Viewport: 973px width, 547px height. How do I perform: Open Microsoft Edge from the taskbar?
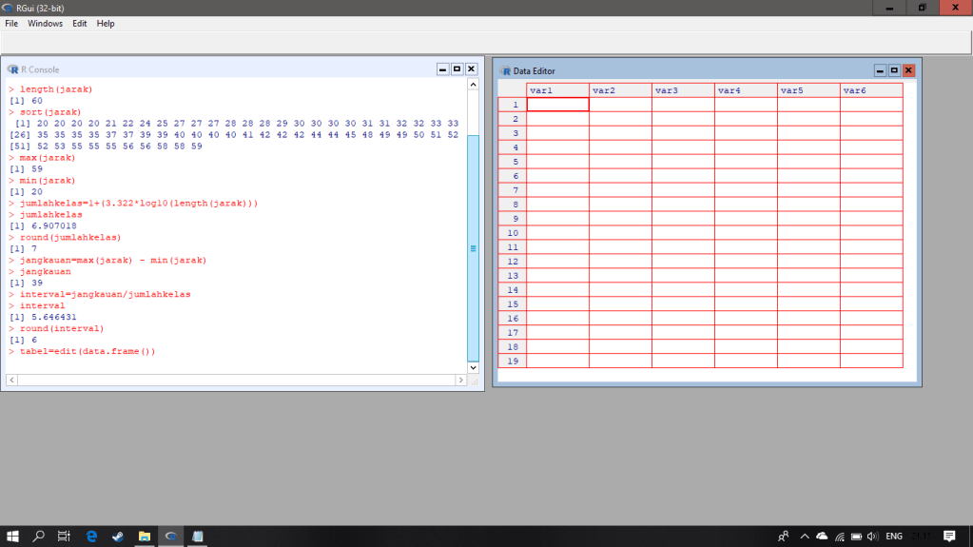click(92, 537)
